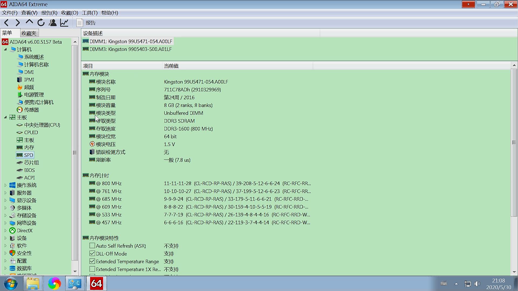The image size is (518, 291).
Task: Click the Up level arrow icon
Action: tap(29, 22)
